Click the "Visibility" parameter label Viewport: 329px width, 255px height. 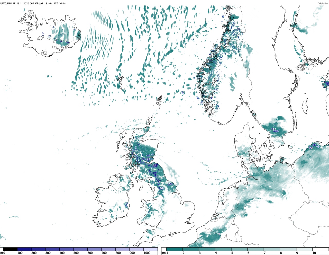coord(323,3)
